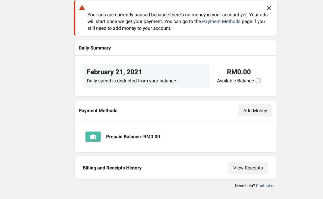Click the Add Money button
Screen dimensions: 323x199
[255, 111]
